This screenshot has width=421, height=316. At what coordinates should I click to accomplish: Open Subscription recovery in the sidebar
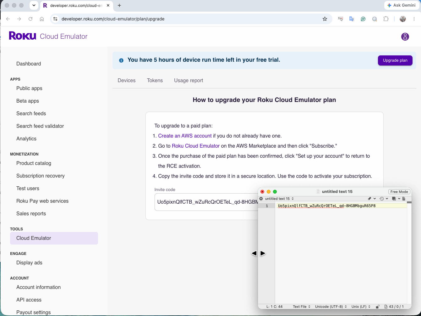(41, 176)
